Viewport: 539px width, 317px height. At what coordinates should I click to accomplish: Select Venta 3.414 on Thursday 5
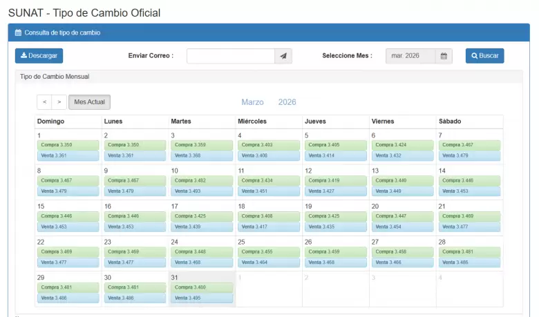335,155
